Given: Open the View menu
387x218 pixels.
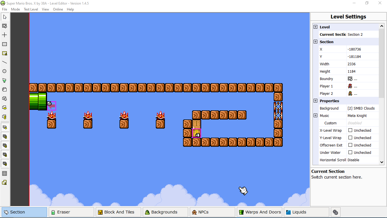Looking at the screenshot, I should coord(45,9).
